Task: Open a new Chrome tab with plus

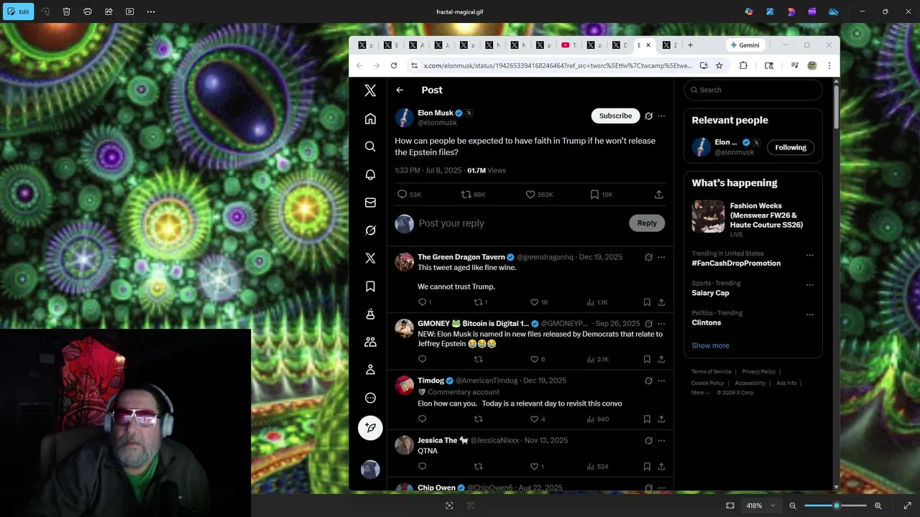Action: click(690, 45)
